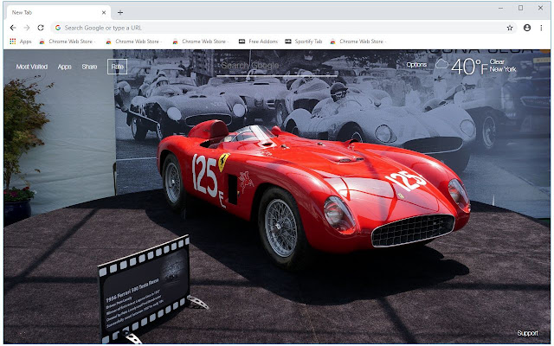Screen dimensions: 554x346
Task: Click the cloud weather icon
Action: coord(441,64)
